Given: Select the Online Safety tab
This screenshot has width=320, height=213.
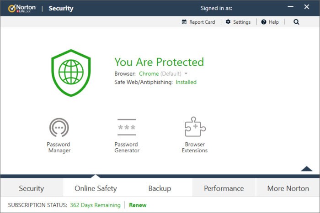Looking at the screenshot, I should tap(96, 188).
